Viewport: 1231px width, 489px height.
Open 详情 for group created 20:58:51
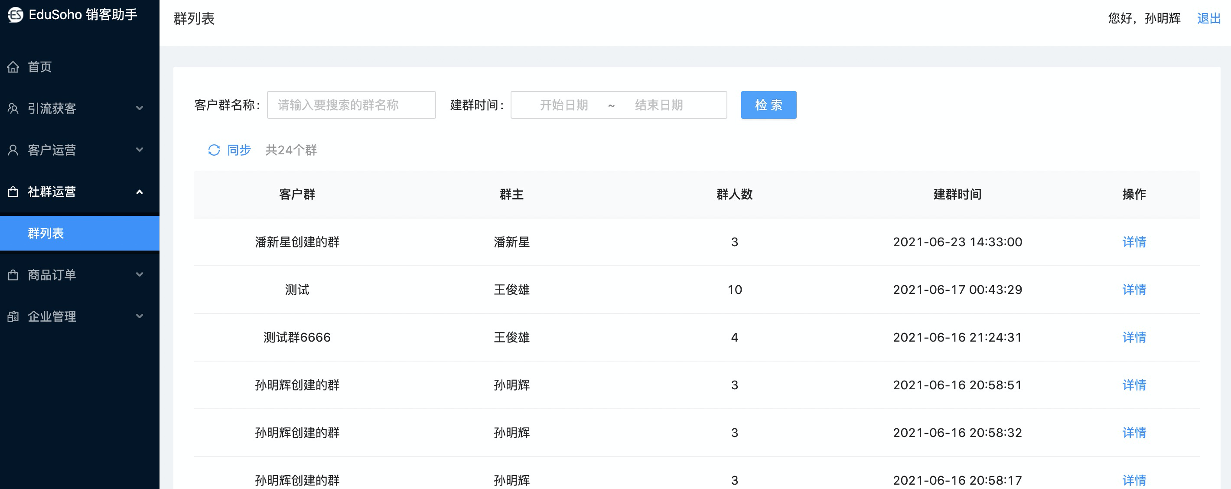click(1134, 385)
